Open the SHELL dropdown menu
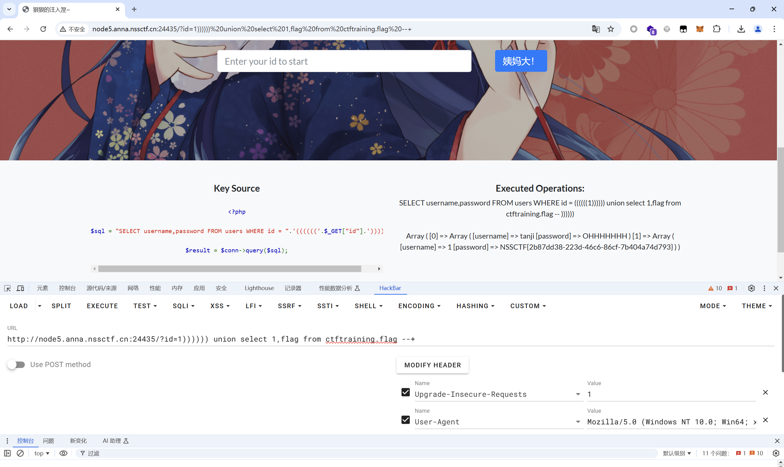Viewport: 784px width, 467px height. (x=369, y=306)
